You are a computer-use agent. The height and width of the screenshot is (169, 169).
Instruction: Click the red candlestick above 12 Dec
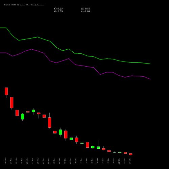pyautogui.click(x=88, y=145)
